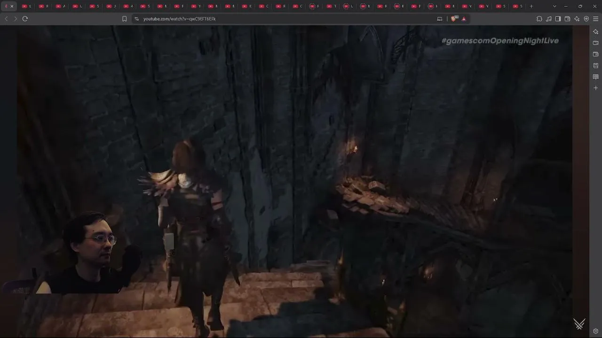This screenshot has width=602, height=338.
Task: Open Leo AI in the sidebar
Action: click(596, 31)
